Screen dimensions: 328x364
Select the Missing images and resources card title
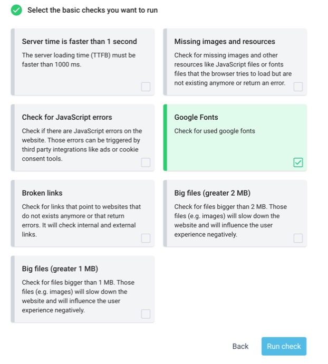pos(225,41)
